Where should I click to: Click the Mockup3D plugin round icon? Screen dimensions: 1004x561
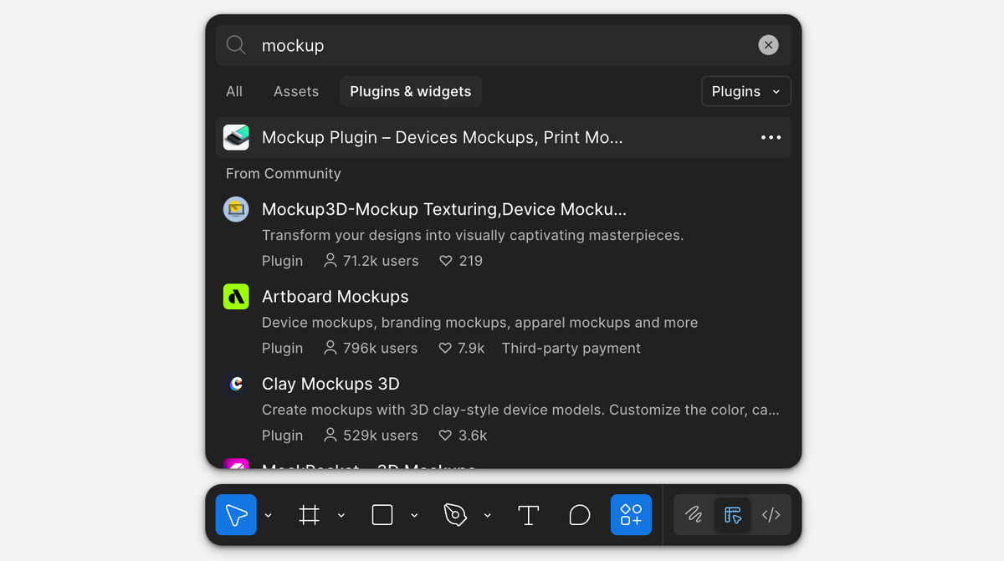click(x=236, y=209)
